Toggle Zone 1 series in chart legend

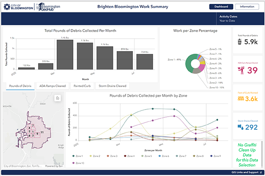(x=80, y=156)
